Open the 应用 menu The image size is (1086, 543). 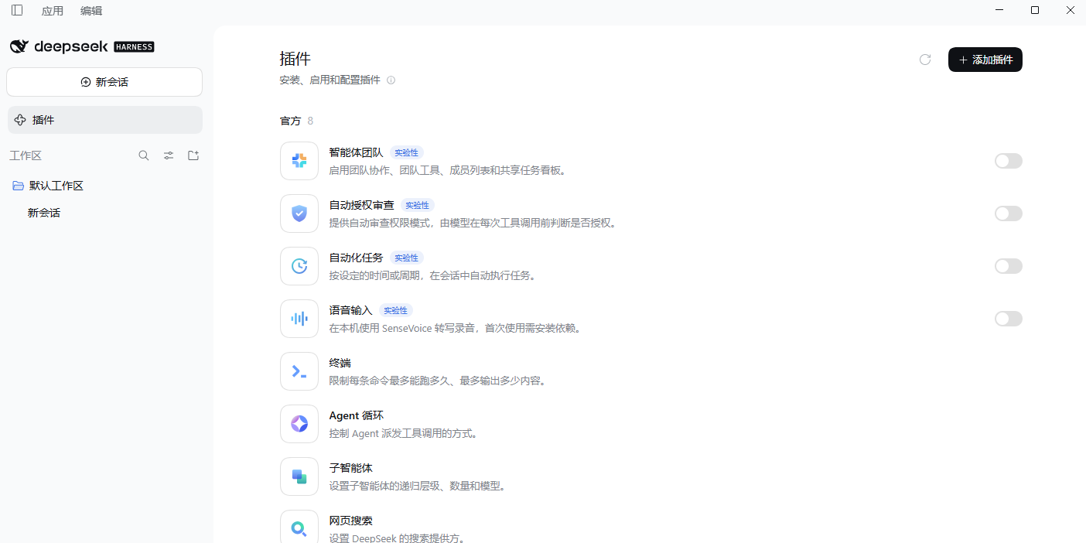53,11
